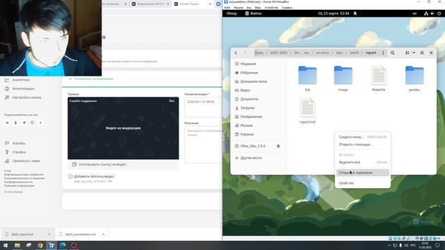This screenshot has width=445, height=250.
Task: Open 'Музыка' in Files sidebar
Action: pyautogui.click(x=258, y=125)
